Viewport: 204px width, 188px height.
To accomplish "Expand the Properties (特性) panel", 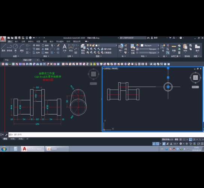I will coord(144,56).
